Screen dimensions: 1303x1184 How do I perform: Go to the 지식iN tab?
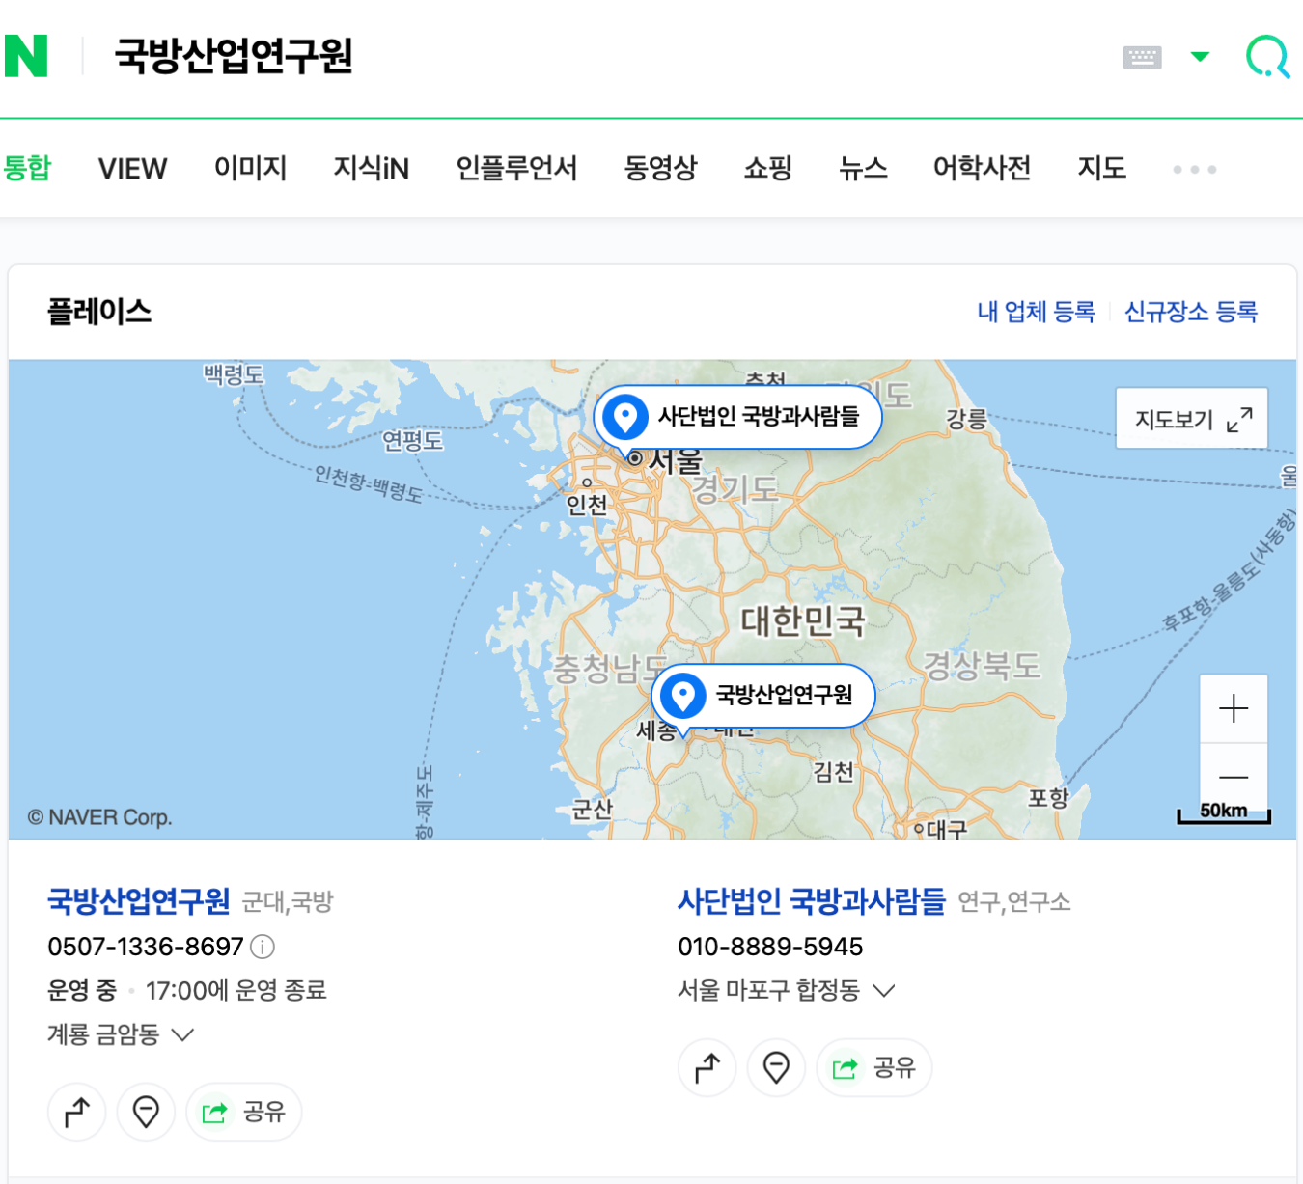pyautogui.click(x=372, y=169)
